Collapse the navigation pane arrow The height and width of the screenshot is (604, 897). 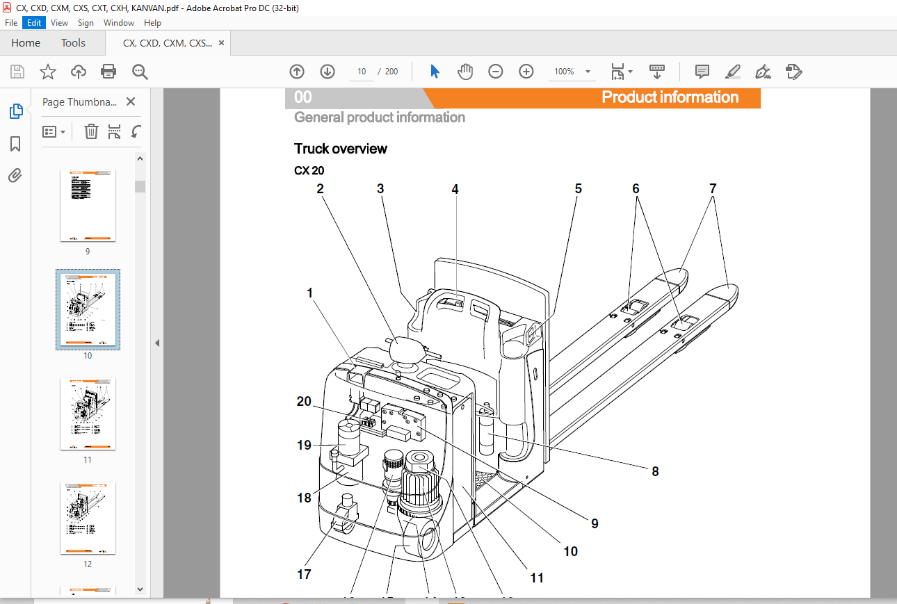[x=157, y=343]
